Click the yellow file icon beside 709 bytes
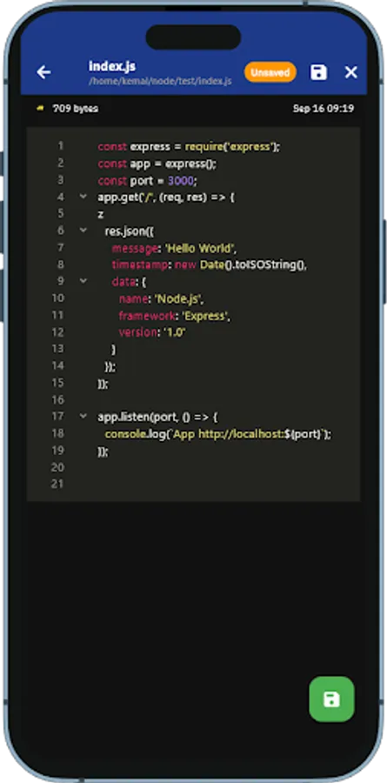This screenshot has height=783, width=387. click(x=41, y=108)
